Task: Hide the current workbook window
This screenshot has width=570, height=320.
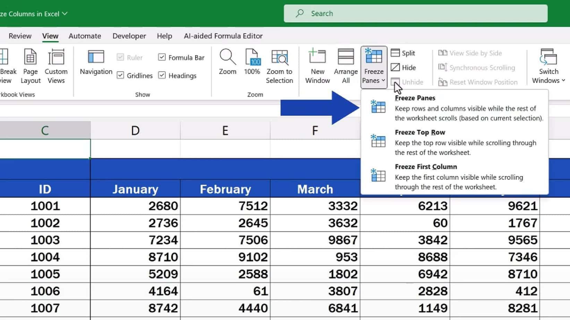Action: 403,67
